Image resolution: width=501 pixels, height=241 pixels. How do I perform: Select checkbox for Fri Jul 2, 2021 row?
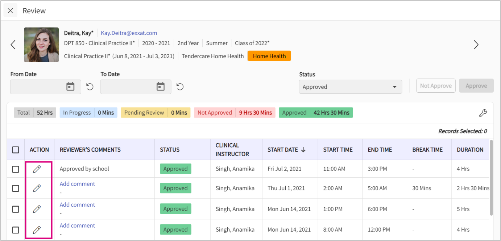(x=16, y=169)
